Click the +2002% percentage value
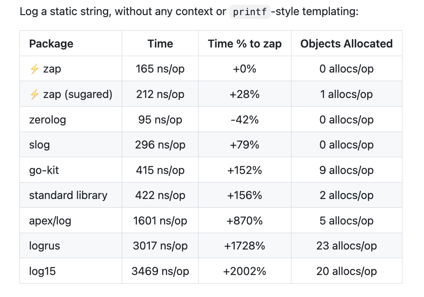The image size is (424, 297). pos(245,271)
